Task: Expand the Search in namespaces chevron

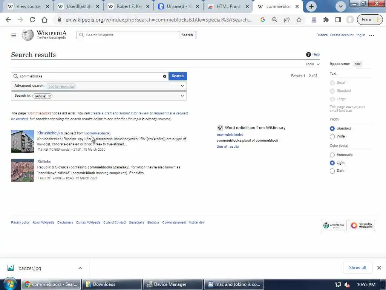Action: [x=182, y=96]
